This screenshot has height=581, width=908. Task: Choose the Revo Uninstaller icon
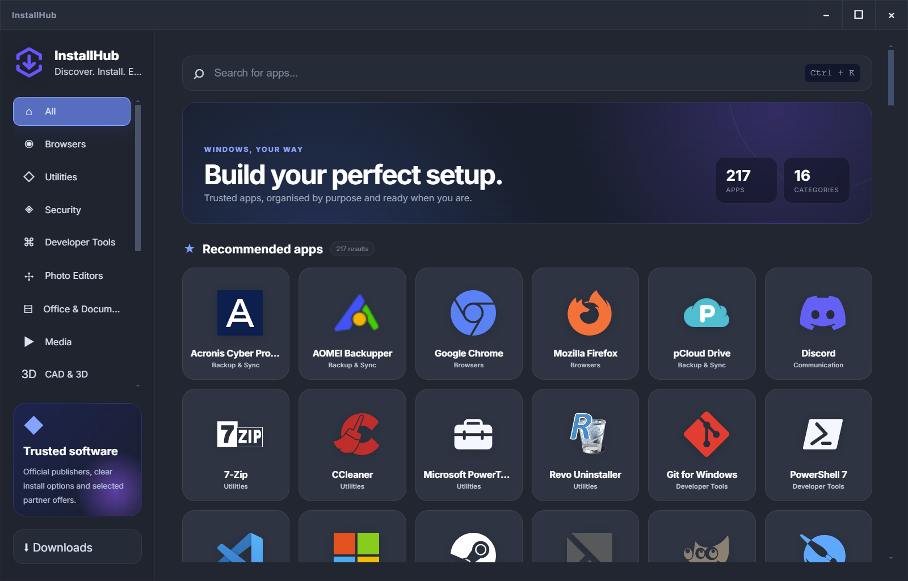(x=589, y=434)
